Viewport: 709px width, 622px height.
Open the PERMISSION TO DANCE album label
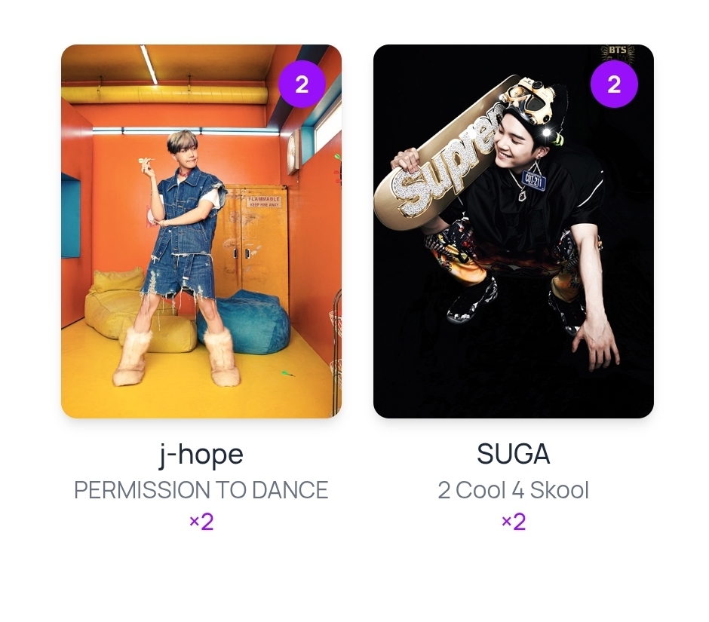point(201,490)
